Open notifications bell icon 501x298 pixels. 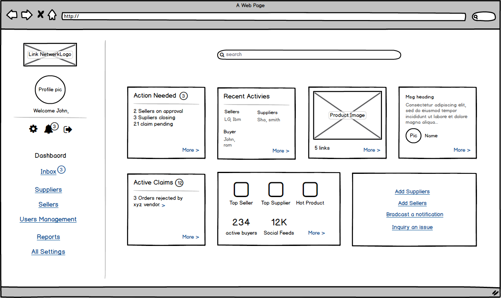pyautogui.click(x=48, y=129)
